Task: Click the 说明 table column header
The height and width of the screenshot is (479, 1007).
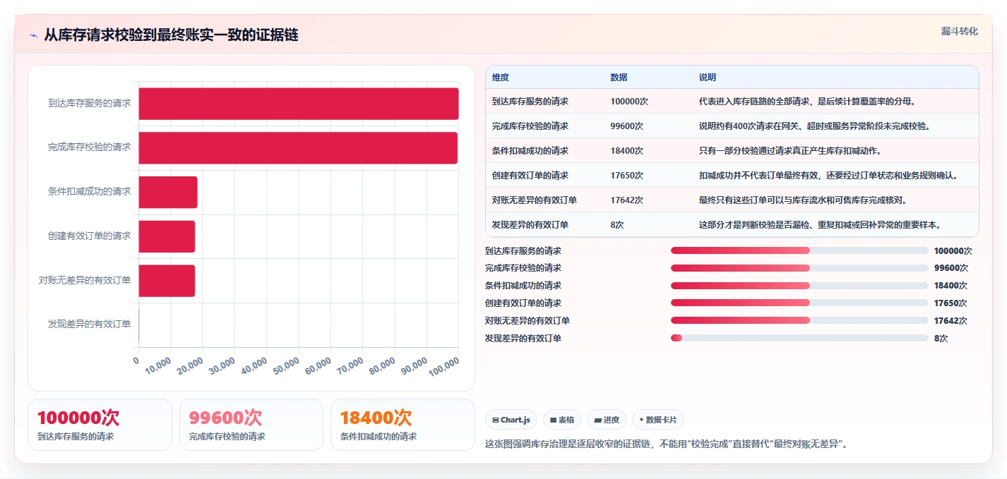Action: coord(708,77)
